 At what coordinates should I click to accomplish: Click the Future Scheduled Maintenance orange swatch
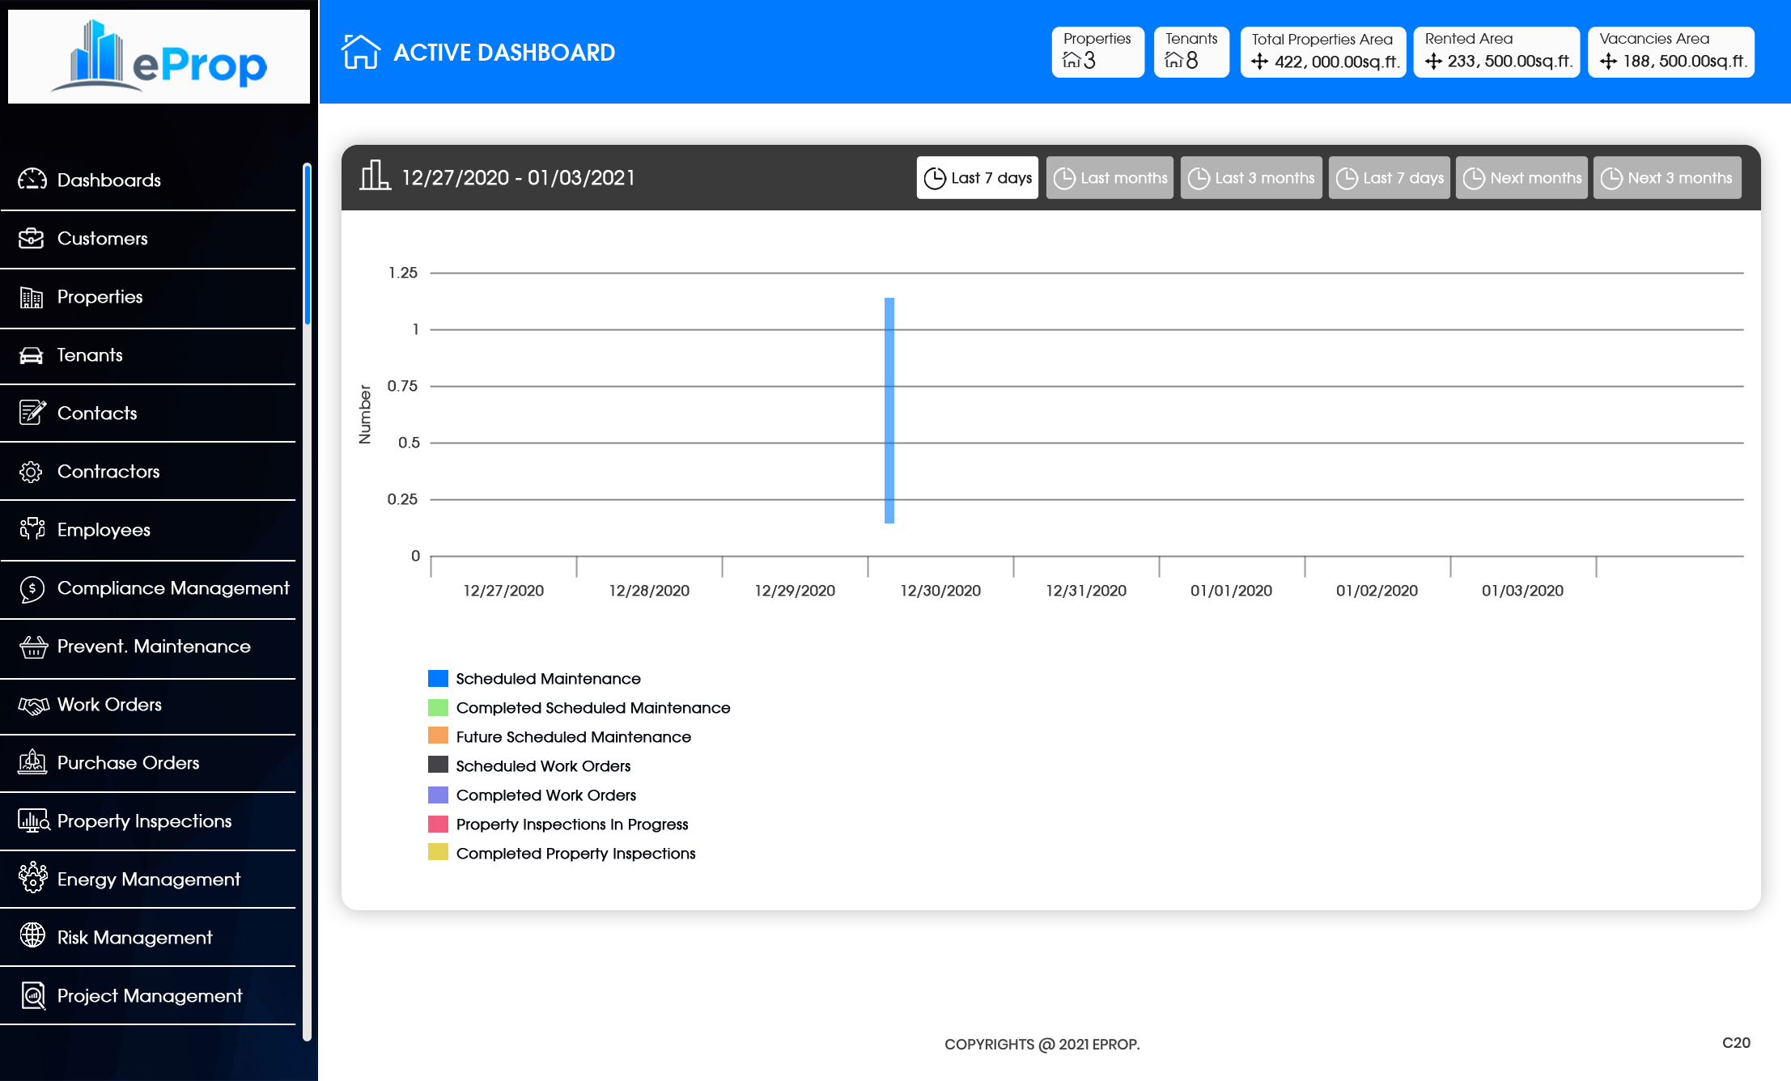coord(438,736)
